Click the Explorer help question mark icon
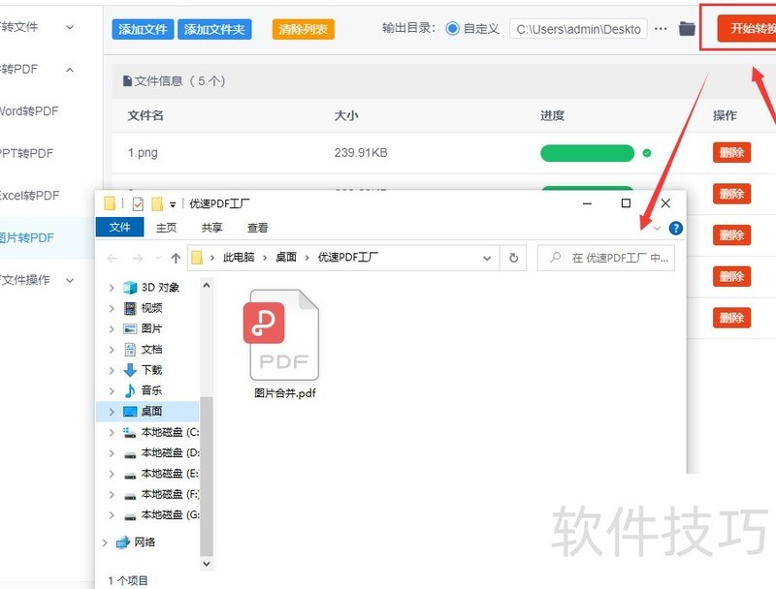 (x=675, y=228)
